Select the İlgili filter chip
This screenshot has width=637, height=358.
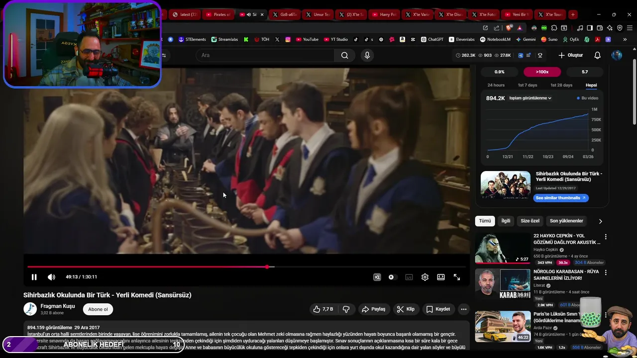tap(506, 221)
